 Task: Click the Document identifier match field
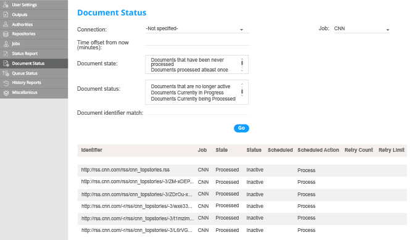(197, 112)
